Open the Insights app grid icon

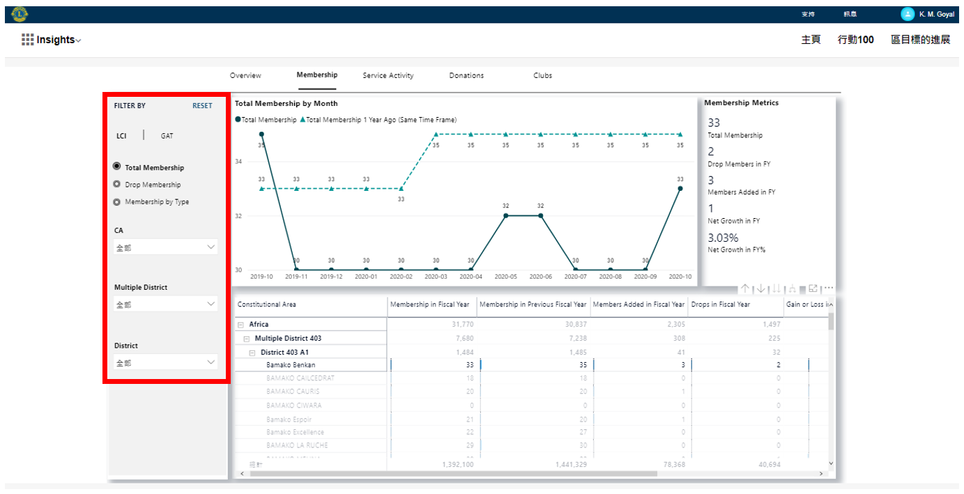(27, 40)
